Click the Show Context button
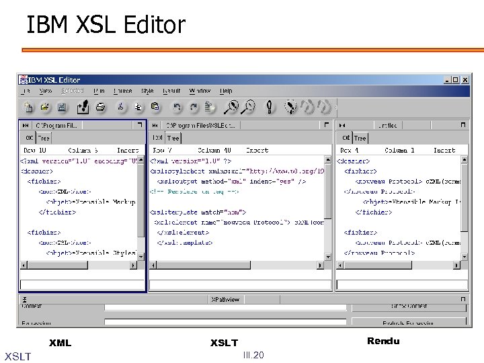 click(409, 307)
